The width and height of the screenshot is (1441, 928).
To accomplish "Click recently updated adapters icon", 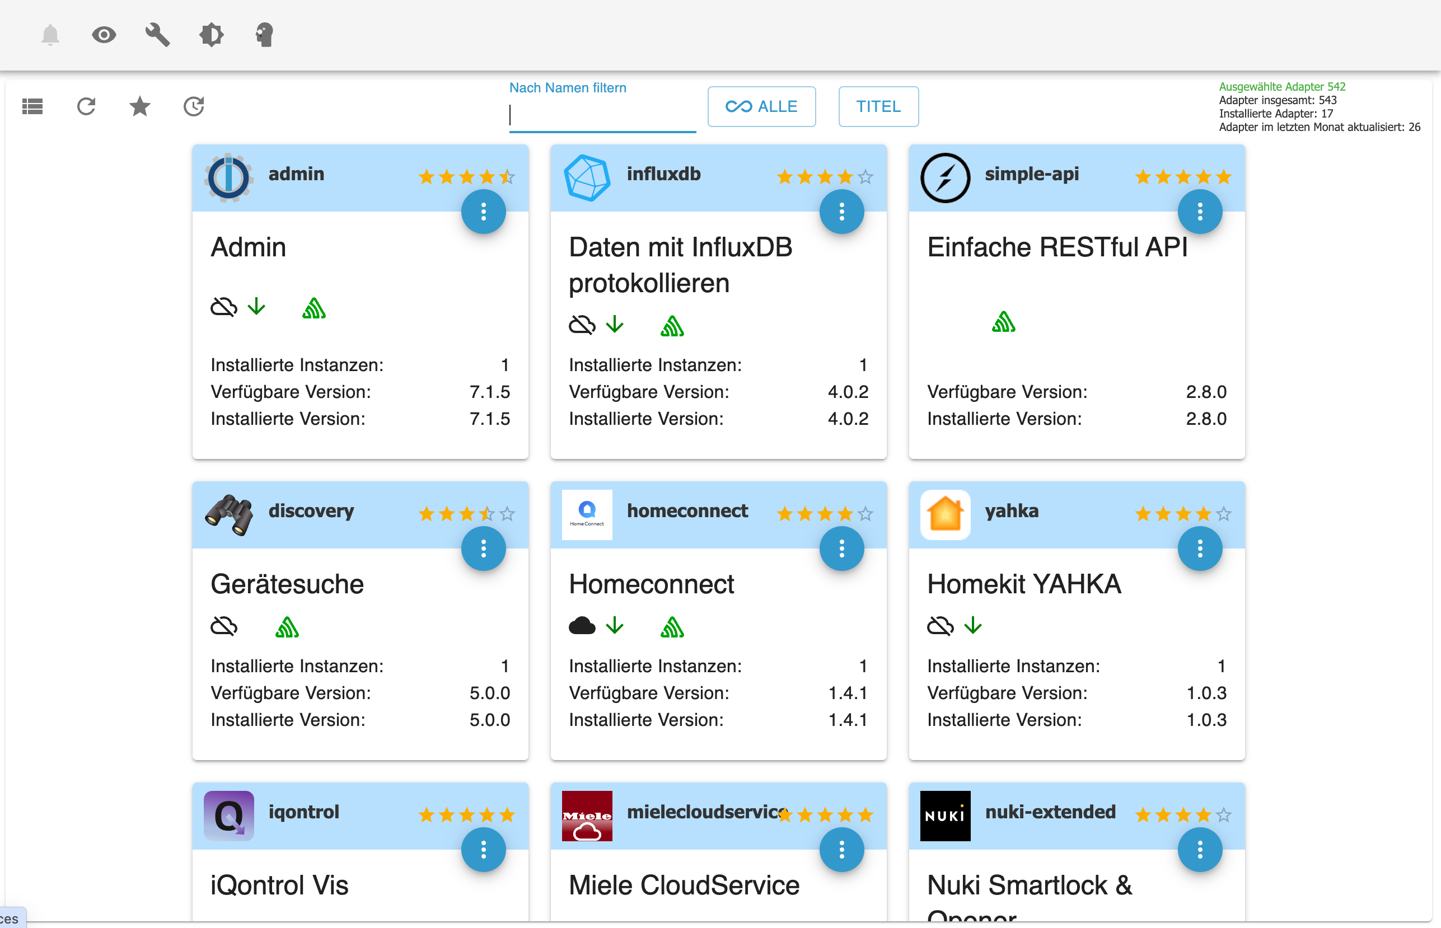I will click(x=194, y=107).
